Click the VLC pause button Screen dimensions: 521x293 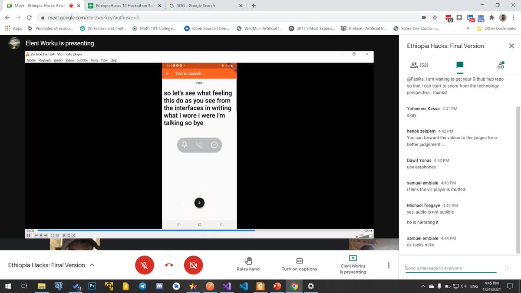(29, 235)
